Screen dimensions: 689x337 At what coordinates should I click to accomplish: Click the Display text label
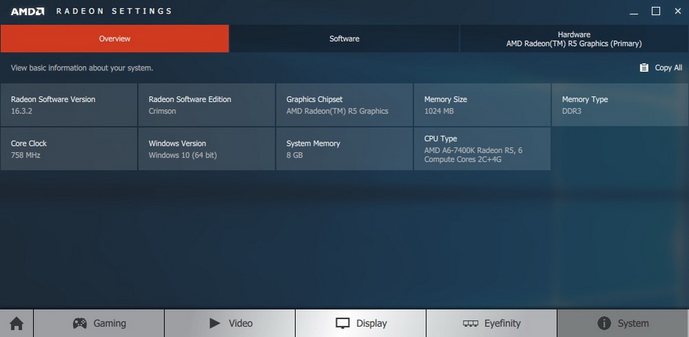pyautogui.click(x=372, y=324)
